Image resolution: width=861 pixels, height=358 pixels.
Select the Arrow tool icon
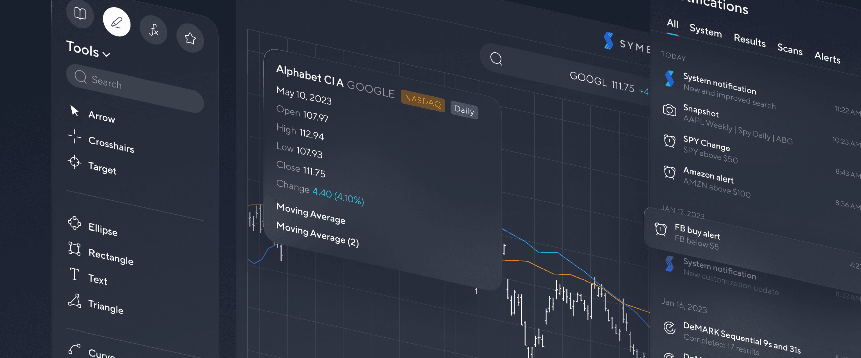click(x=74, y=111)
